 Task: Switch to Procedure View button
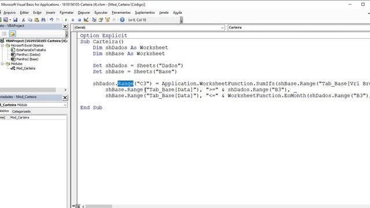coord(73,206)
